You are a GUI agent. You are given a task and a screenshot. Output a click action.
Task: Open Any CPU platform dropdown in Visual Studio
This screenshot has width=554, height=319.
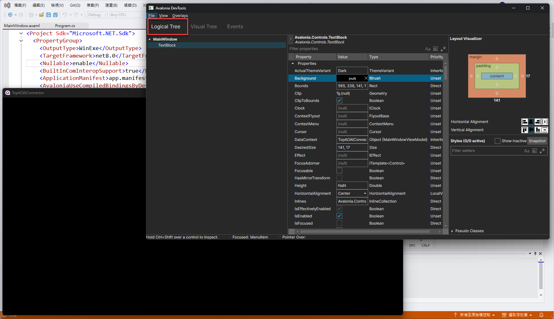[x=127, y=15]
